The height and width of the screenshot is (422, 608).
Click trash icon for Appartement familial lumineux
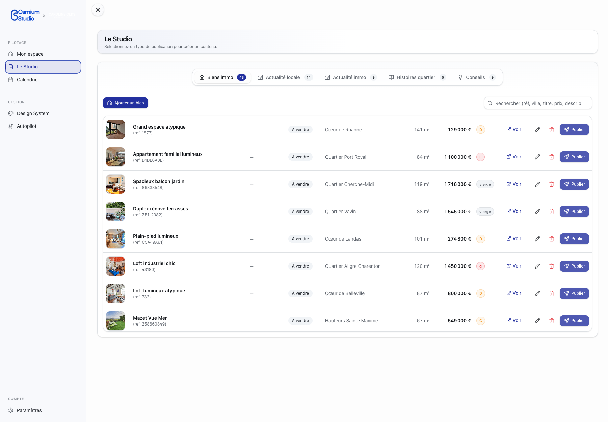(552, 157)
